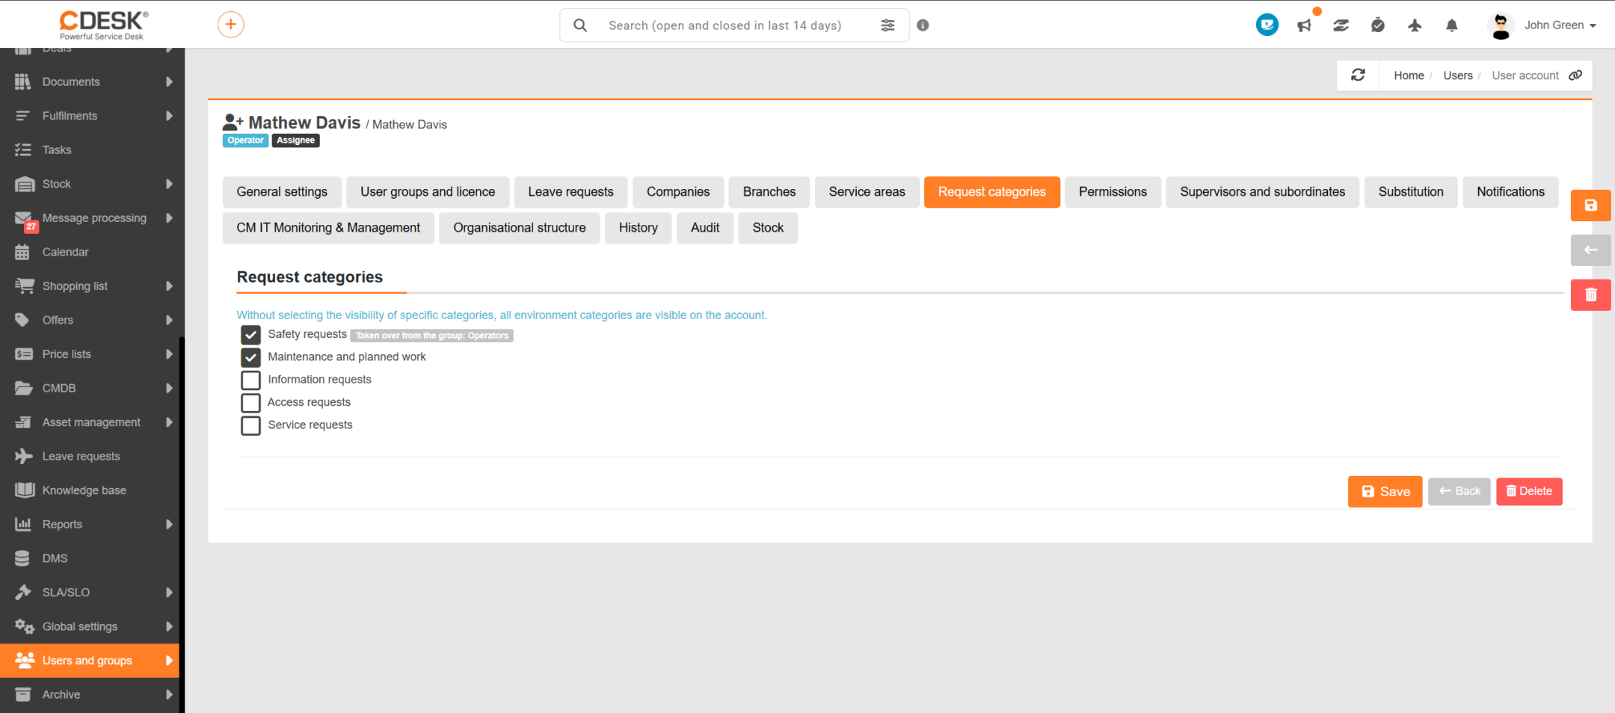Click the orange Save button

pyautogui.click(x=1385, y=492)
